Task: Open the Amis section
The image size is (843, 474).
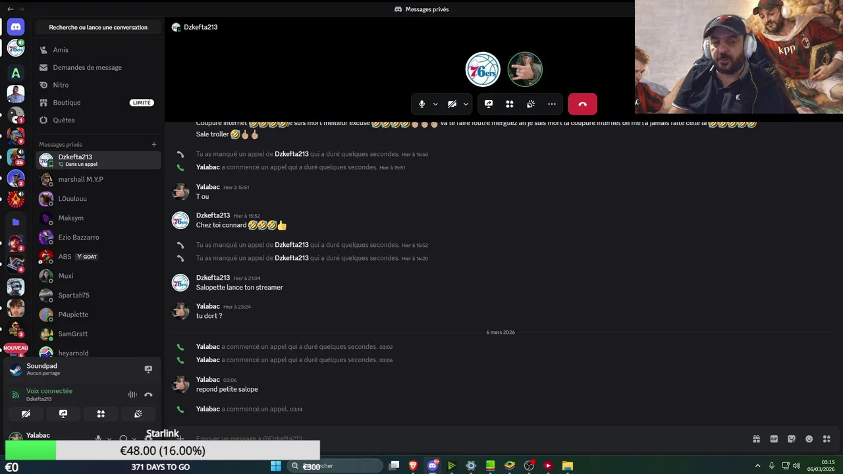Action: [x=98, y=50]
